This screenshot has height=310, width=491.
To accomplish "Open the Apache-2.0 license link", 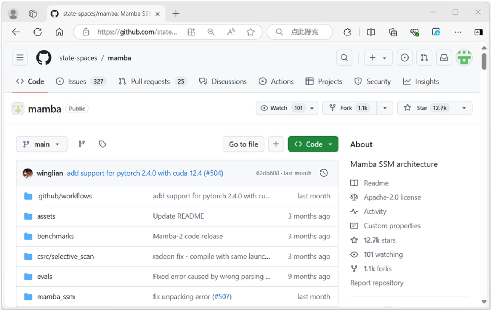I will pos(392,197).
